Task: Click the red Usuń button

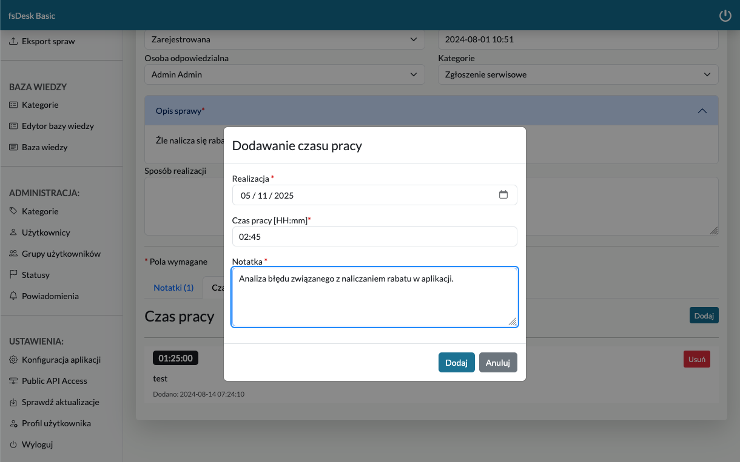Action: point(696,359)
